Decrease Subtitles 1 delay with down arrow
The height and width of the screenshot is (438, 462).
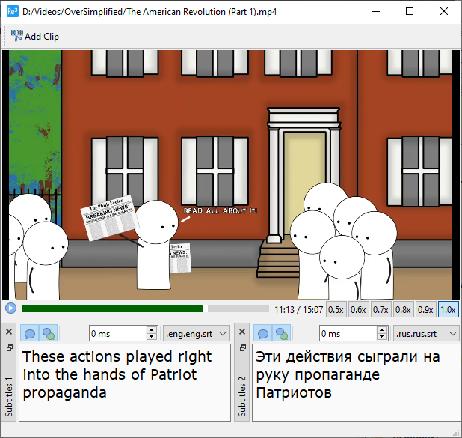click(152, 337)
